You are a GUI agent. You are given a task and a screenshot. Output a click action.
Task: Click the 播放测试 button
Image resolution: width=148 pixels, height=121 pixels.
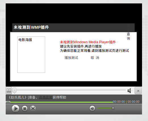click(x=71, y=58)
